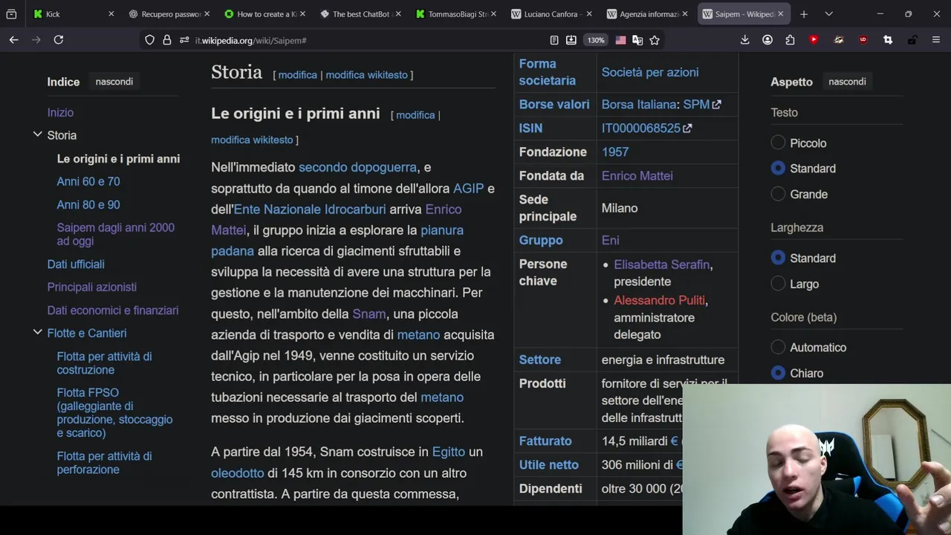Click the red YouTube extension icon
The width and height of the screenshot is (951, 535).
(814, 40)
